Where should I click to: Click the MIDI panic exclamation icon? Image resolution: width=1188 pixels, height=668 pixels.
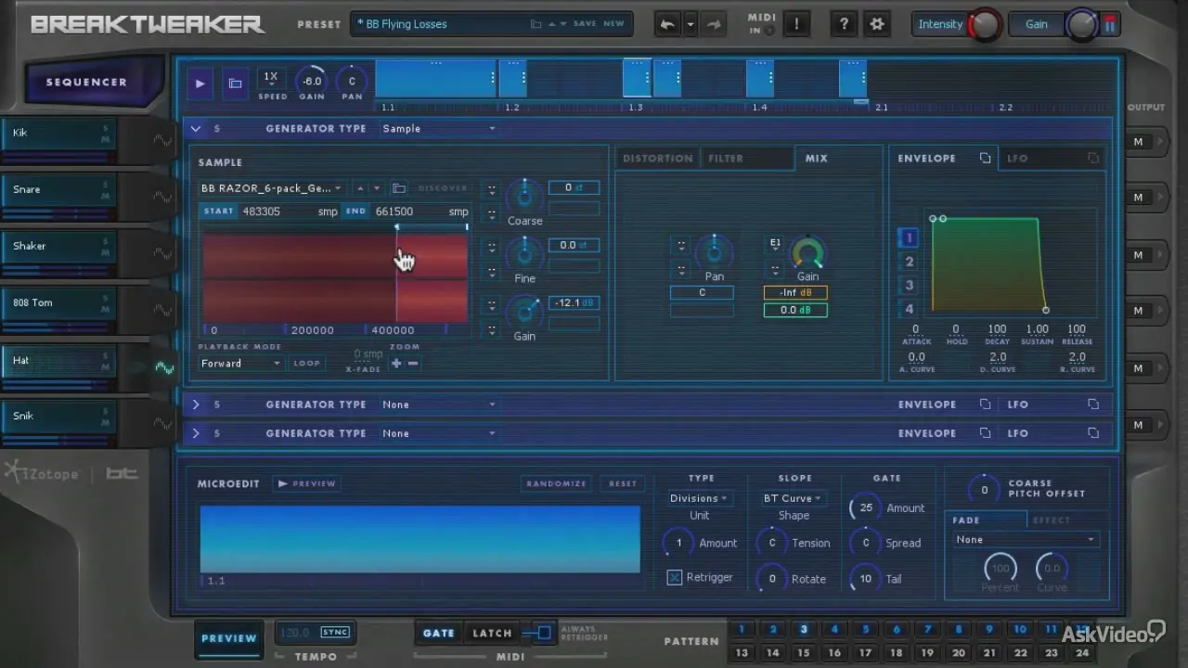click(797, 25)
